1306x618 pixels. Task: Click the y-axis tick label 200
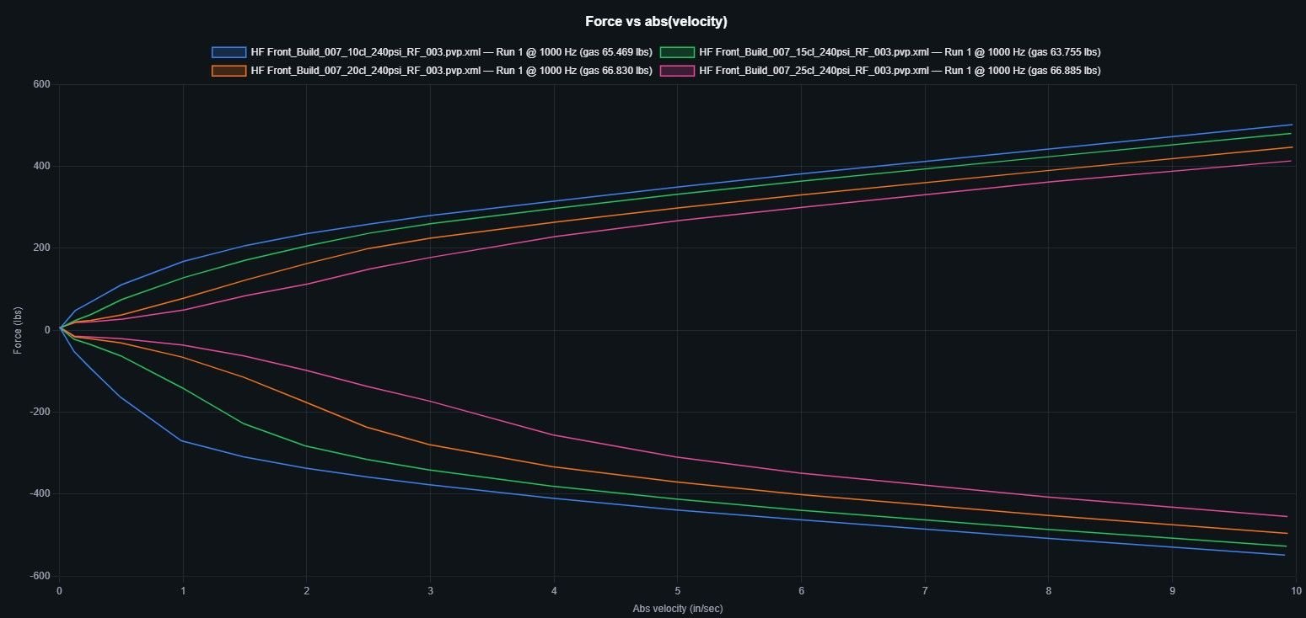pos(41,248)
